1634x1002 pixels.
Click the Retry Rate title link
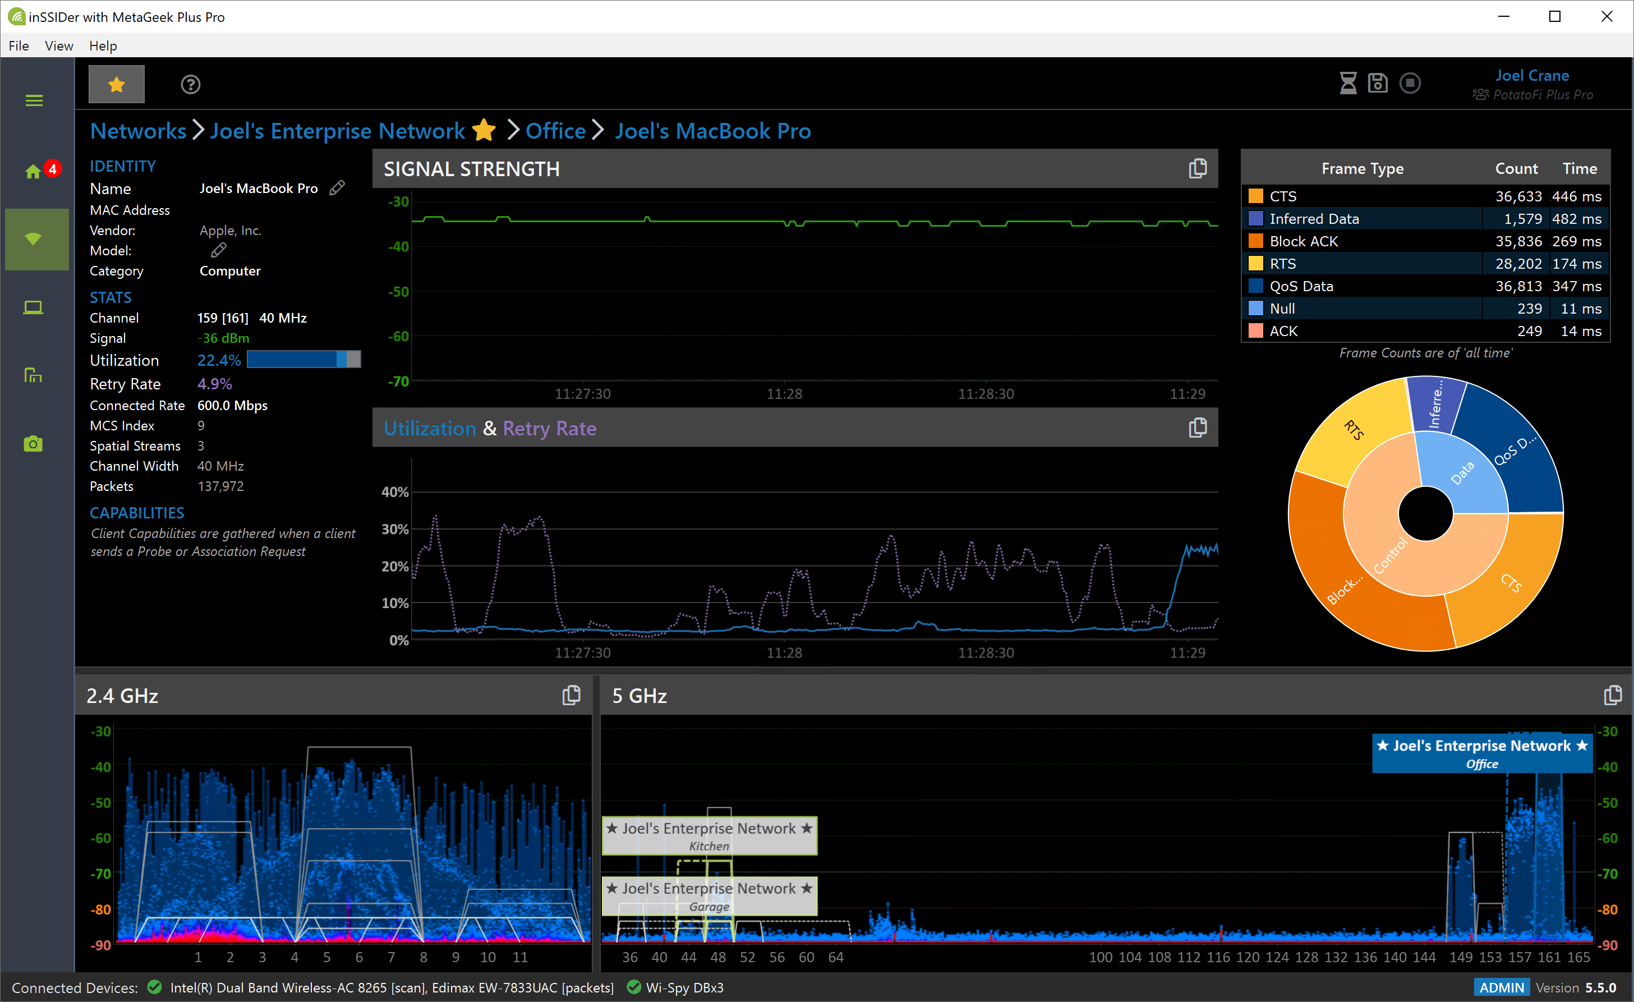pyautogui.click(x=550, y=429)
